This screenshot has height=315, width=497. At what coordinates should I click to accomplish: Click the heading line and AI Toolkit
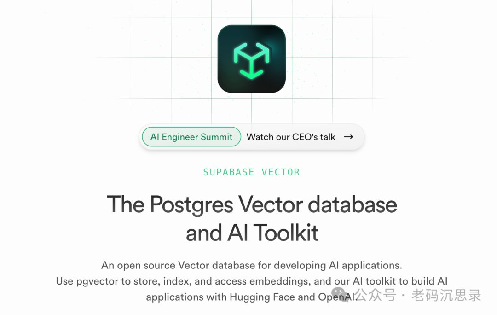coord(252,233)
